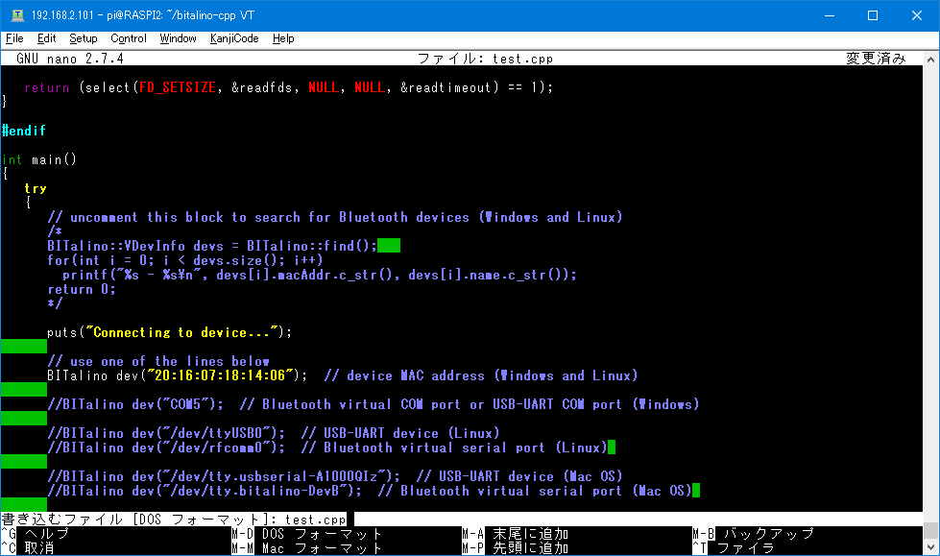Screen dimensions: 940x556
Task: Click the /dev/ttyUSB0 commented line
Action: click(274, 433)
